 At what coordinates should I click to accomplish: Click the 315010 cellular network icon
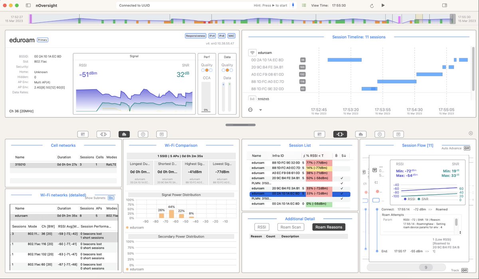click(252, 98)
